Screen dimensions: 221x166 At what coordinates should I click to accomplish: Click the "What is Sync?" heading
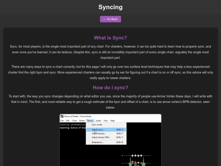[x=110, y=38]
